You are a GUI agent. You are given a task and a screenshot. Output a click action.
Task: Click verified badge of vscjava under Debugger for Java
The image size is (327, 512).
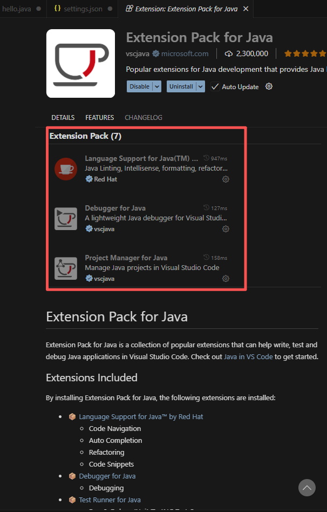coord(89,228)
